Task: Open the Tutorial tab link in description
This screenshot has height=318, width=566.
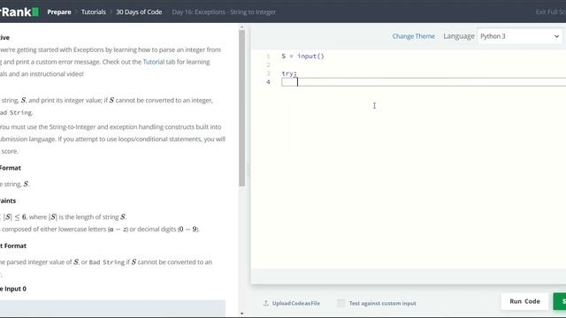Action: pos(153,62)
